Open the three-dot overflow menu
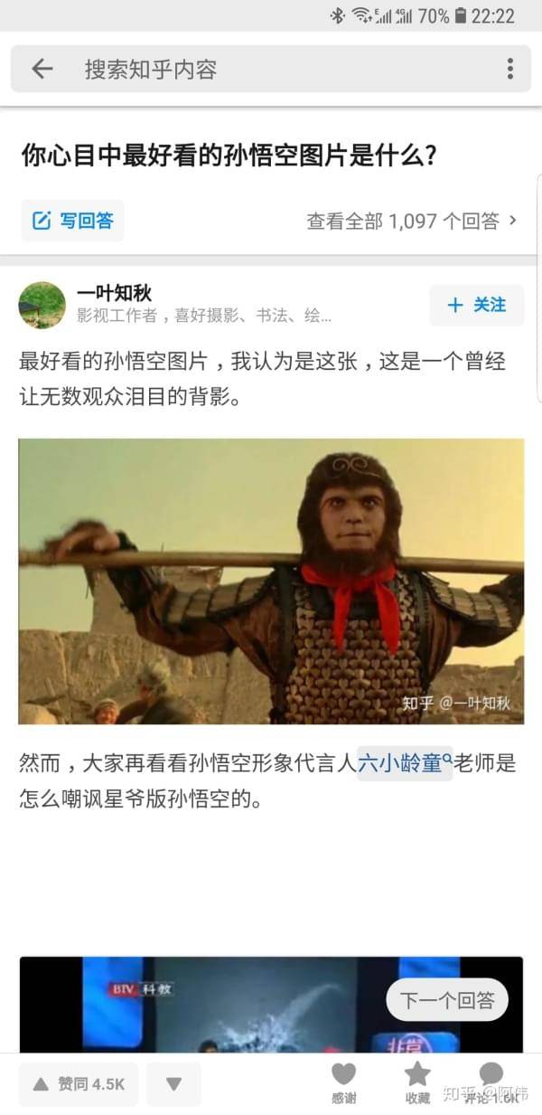Viewport: 542px width, 1115px height. [509, 69]
